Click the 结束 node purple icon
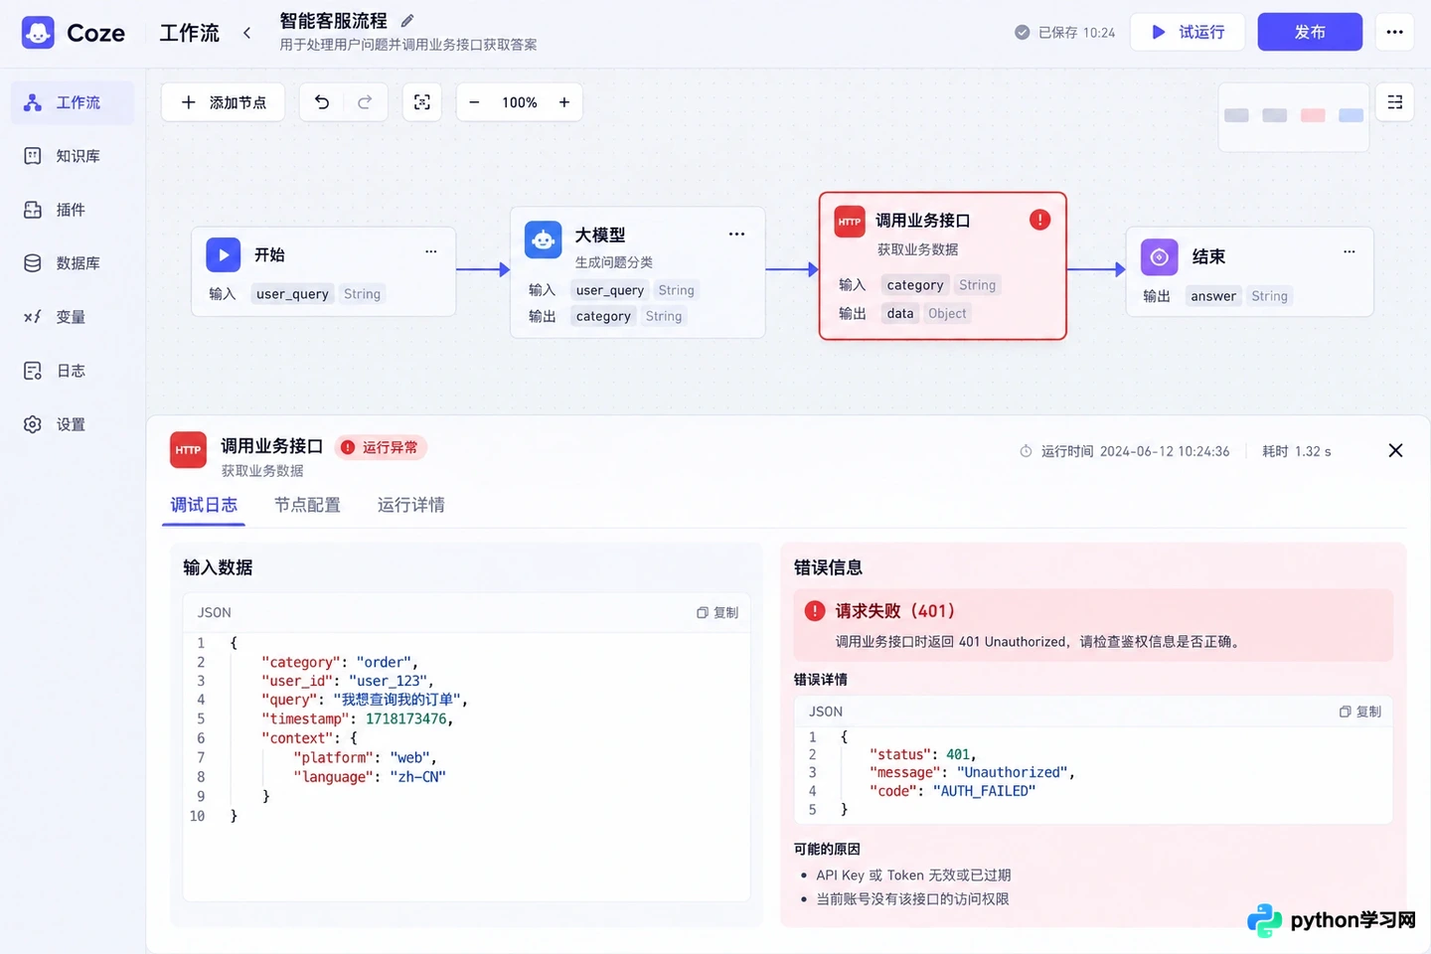 tap(1159, 257)
